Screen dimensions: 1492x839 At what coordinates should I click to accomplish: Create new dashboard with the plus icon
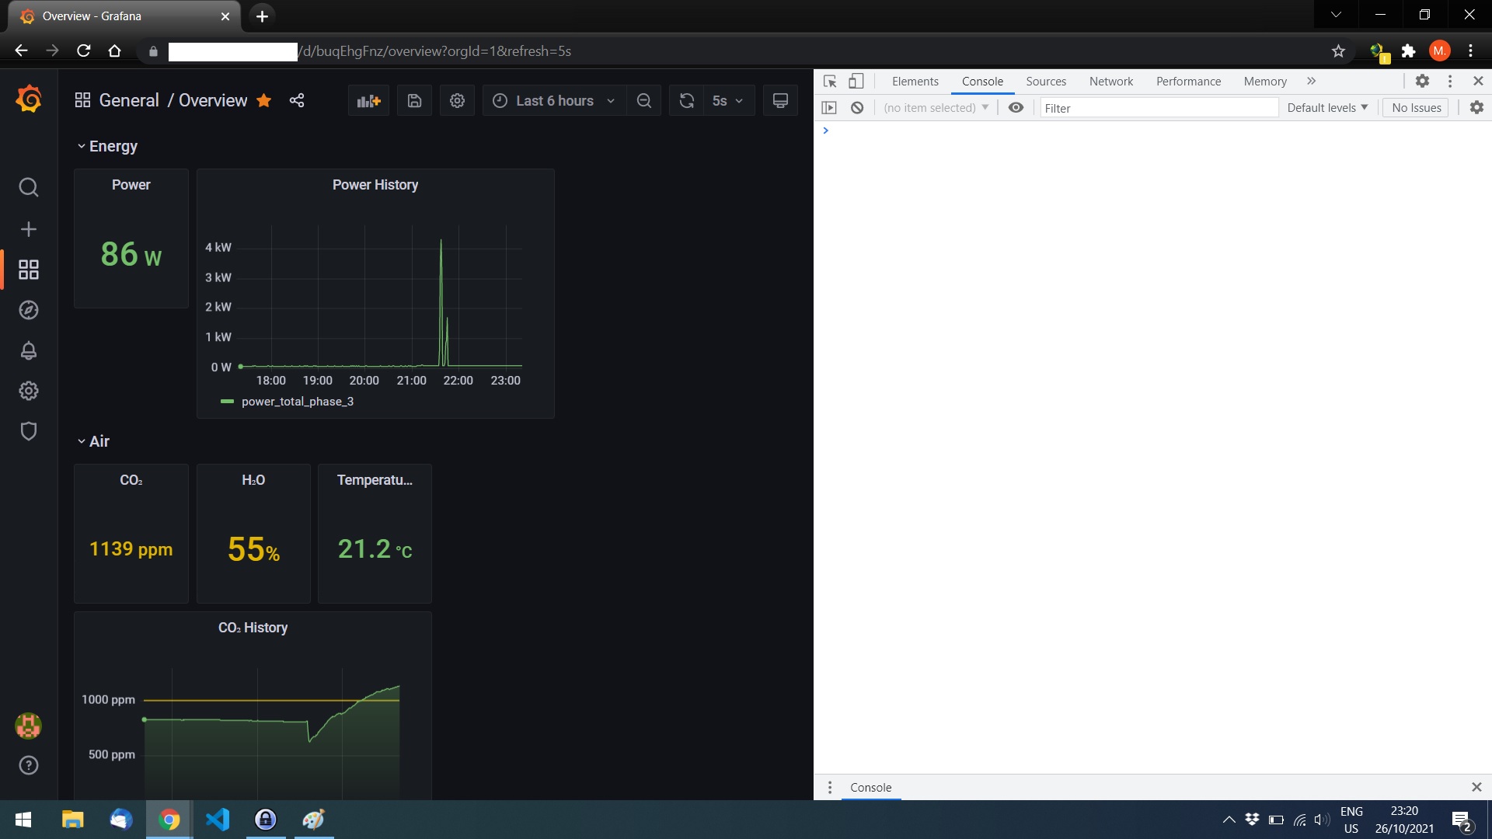click(28, 228)
